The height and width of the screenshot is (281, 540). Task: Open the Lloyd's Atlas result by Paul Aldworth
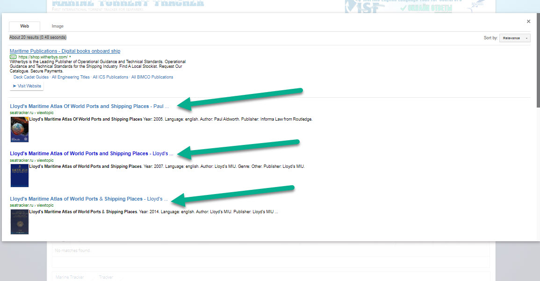pos(89,106)
